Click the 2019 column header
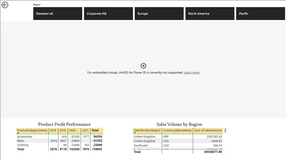Viewport: 286px width, 160px height. (x=63, y=130)
